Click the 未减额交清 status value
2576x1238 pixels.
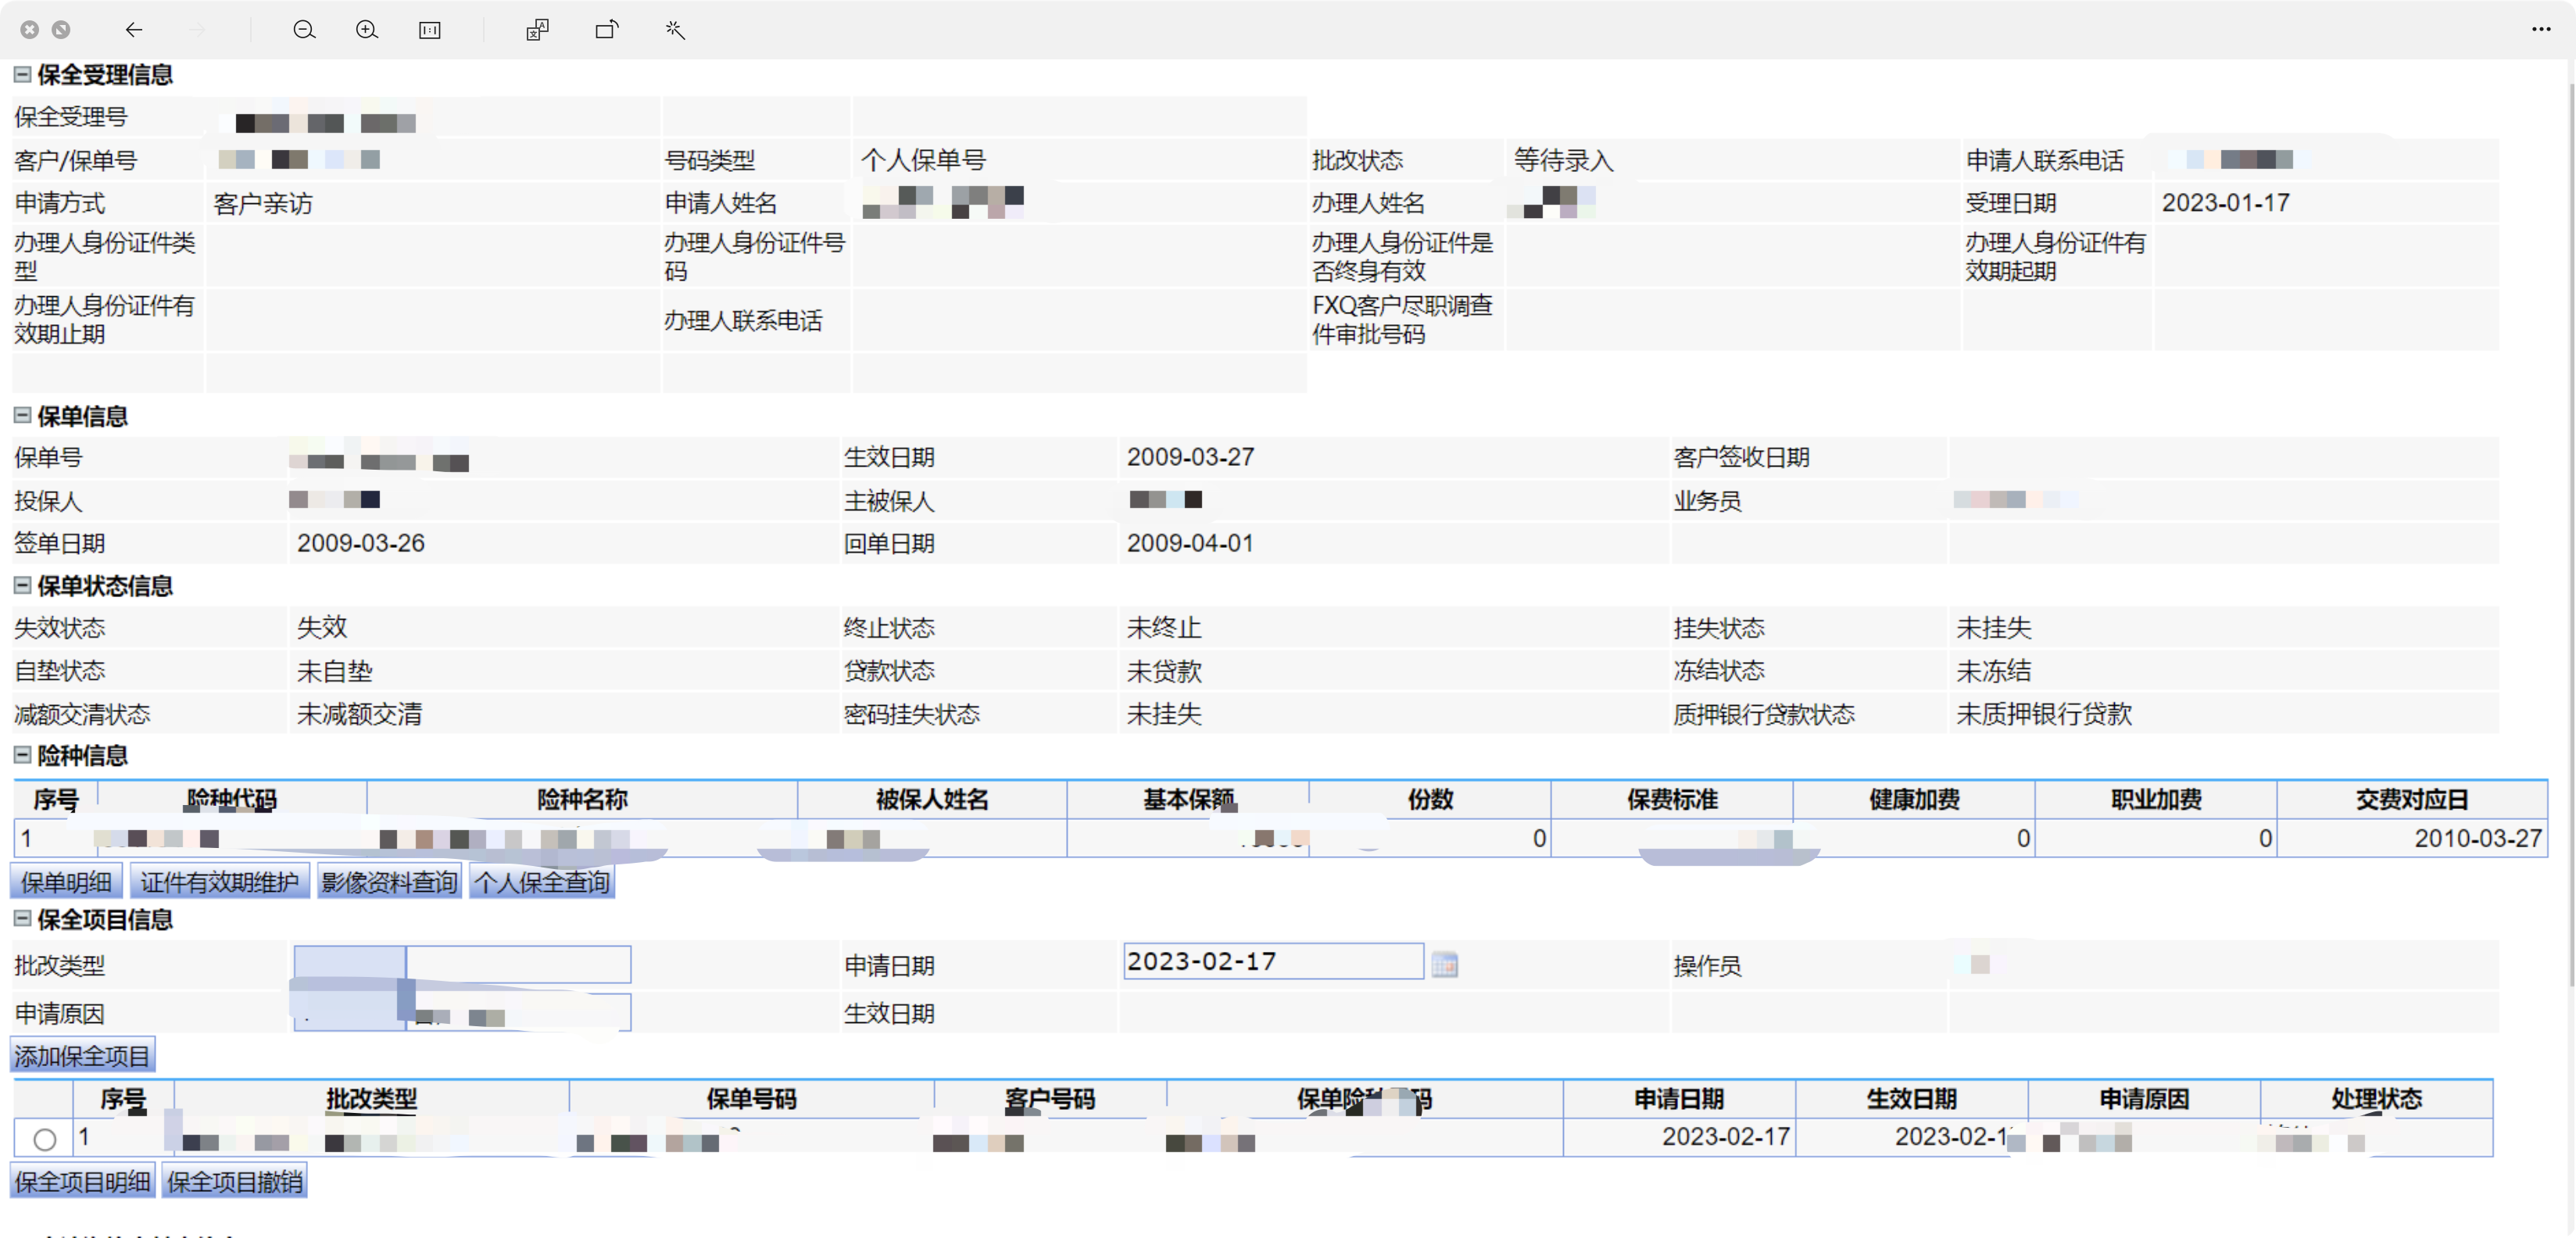pos(359,714)
